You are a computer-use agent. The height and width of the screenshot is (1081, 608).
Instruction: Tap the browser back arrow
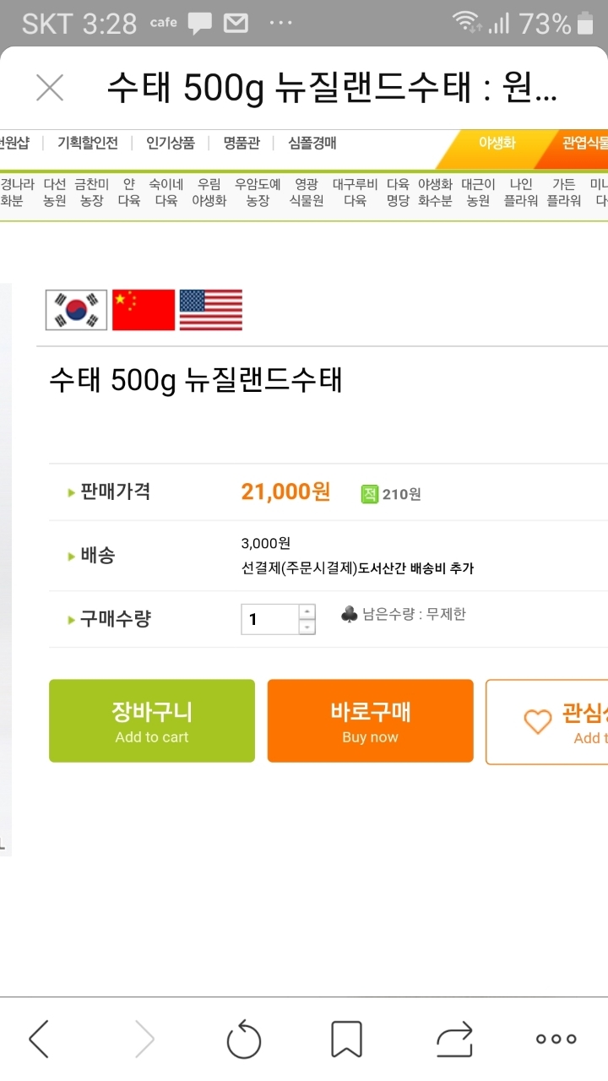[39, 1039]
